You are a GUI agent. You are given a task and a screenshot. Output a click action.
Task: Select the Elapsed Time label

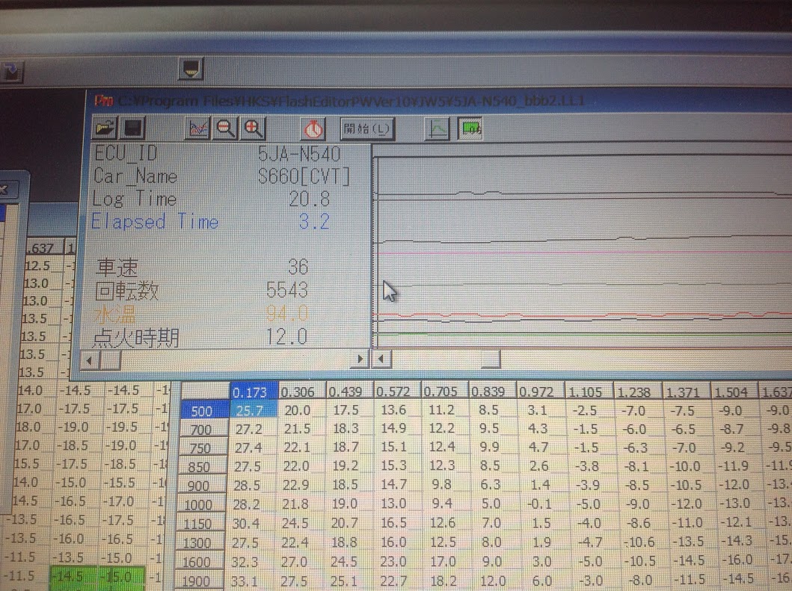click(x=155, y=222)
